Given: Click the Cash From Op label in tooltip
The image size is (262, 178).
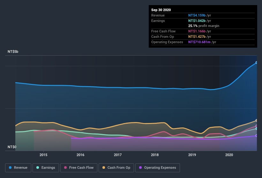Looking at the screenshot, I should click(162, 37).
